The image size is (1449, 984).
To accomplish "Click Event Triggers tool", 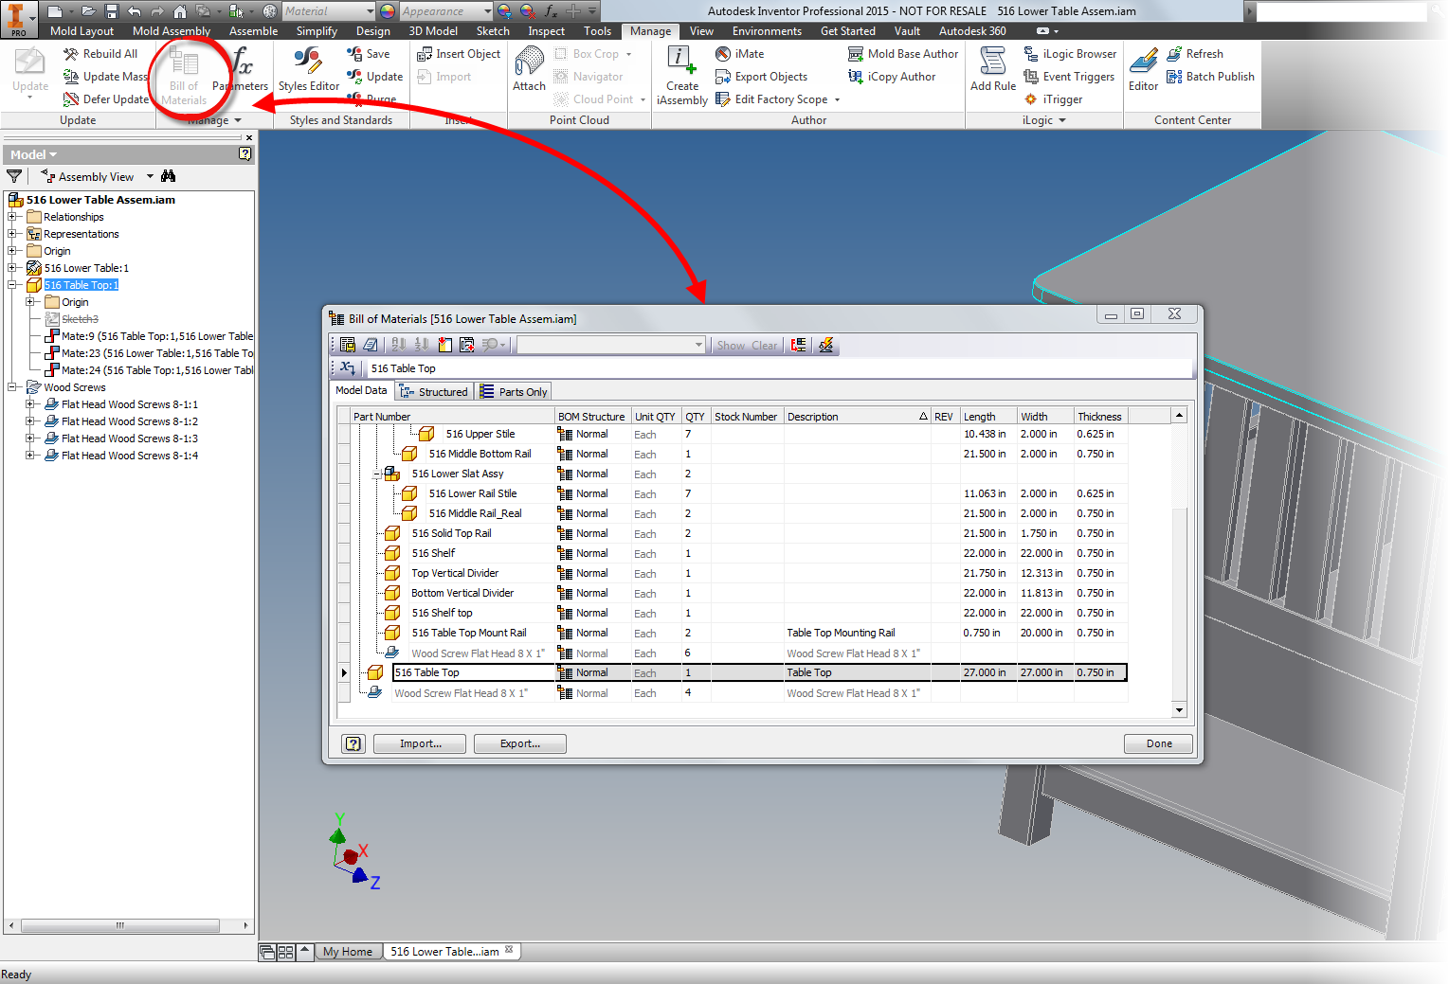I will [x=1069, y=77].
